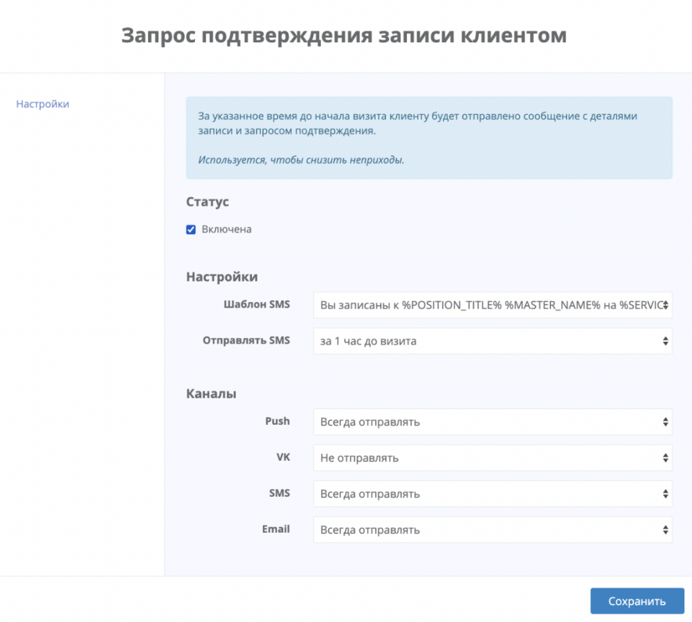Click the VK select's up-down arrow icon

tap(665, 458)
